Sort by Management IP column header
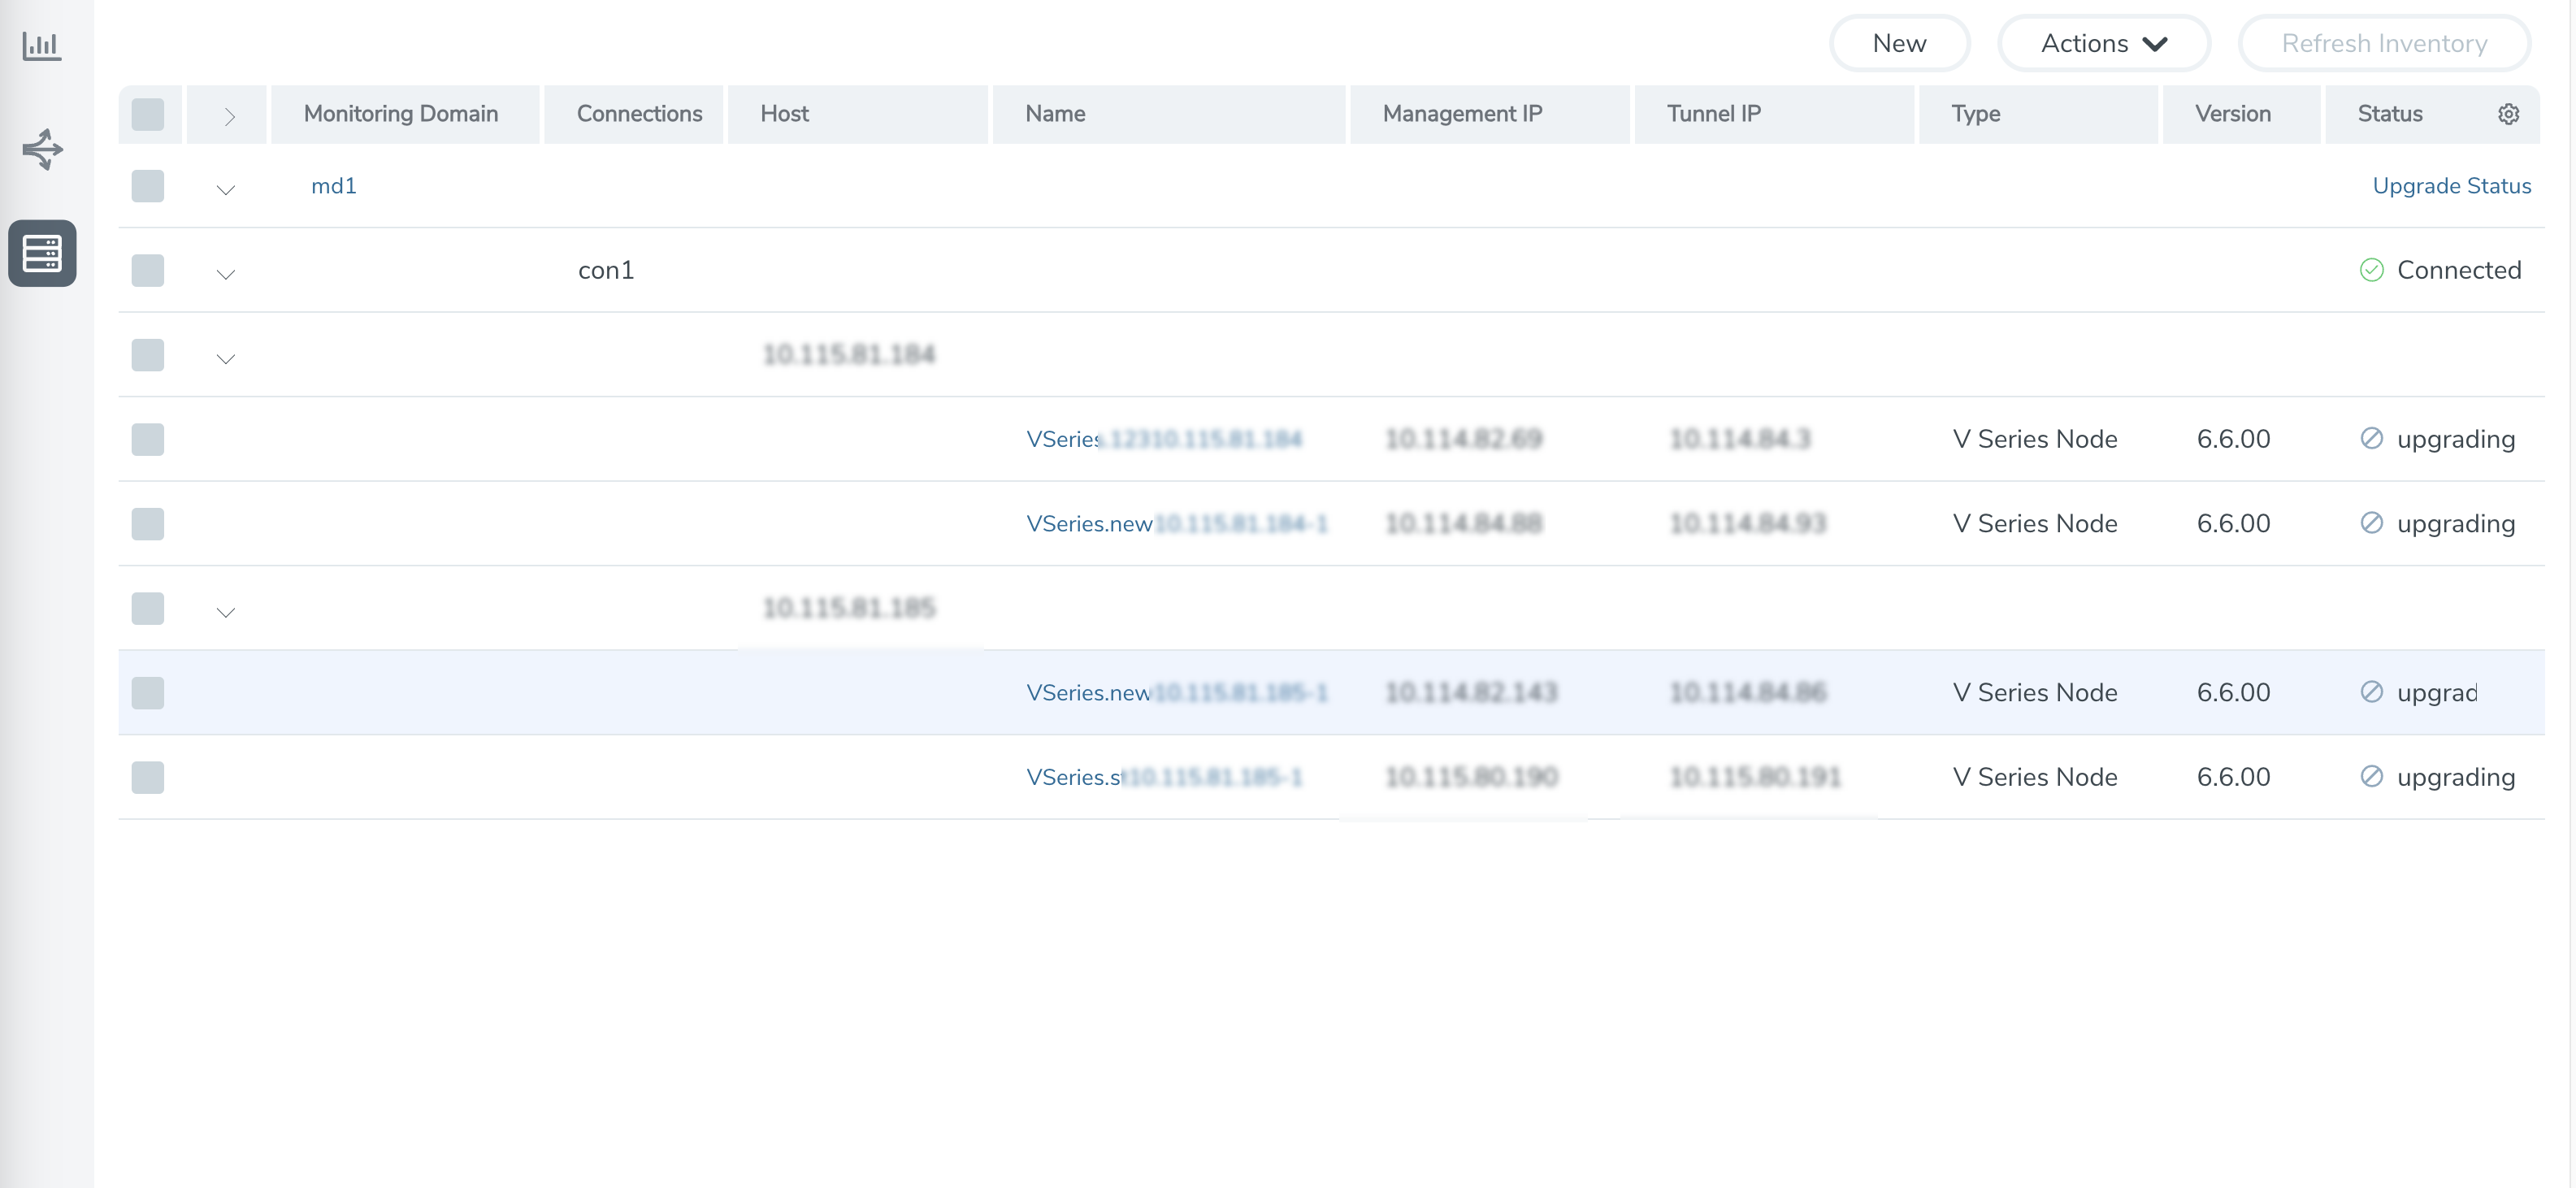This screenshot has height=1188, width=2576. [1462, 114]
